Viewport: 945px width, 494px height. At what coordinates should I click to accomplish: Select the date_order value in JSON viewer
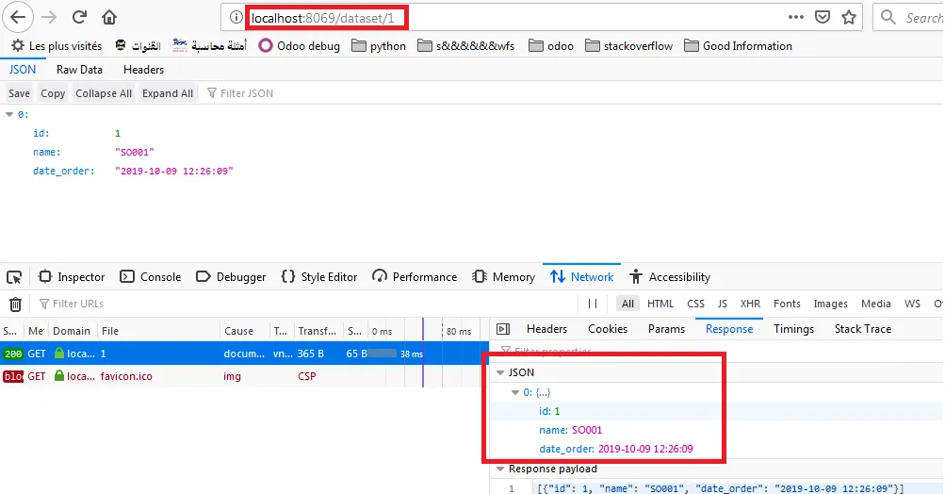pyautogui.click(x=174, y=171)
